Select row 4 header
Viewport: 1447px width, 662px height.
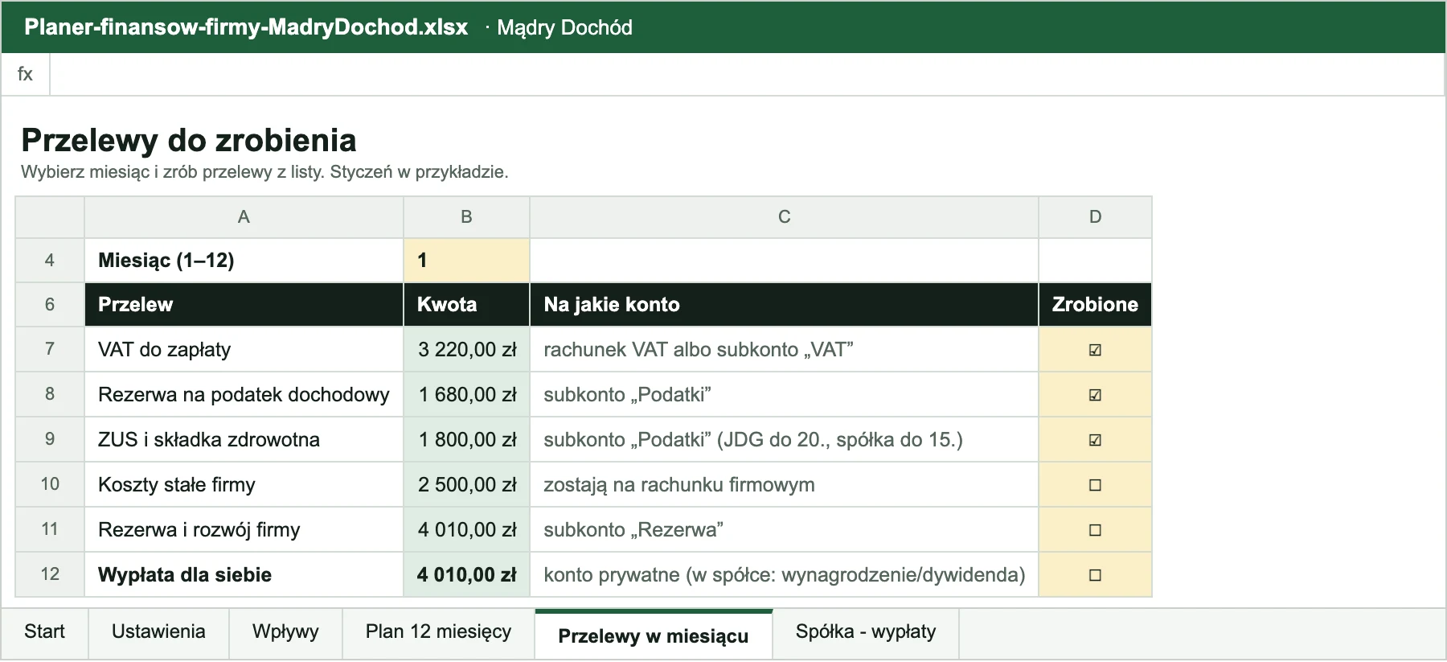[50, 261]
